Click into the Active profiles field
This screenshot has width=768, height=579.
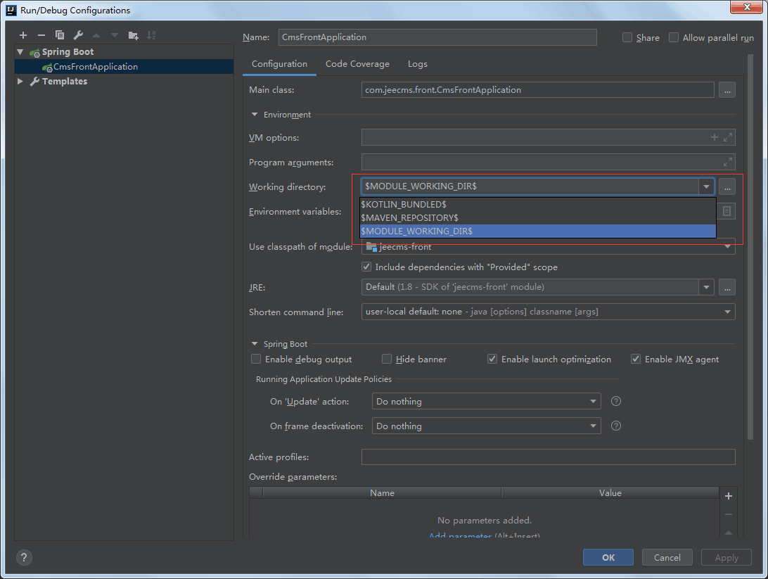pyautogui.click(x=548, y=457)
